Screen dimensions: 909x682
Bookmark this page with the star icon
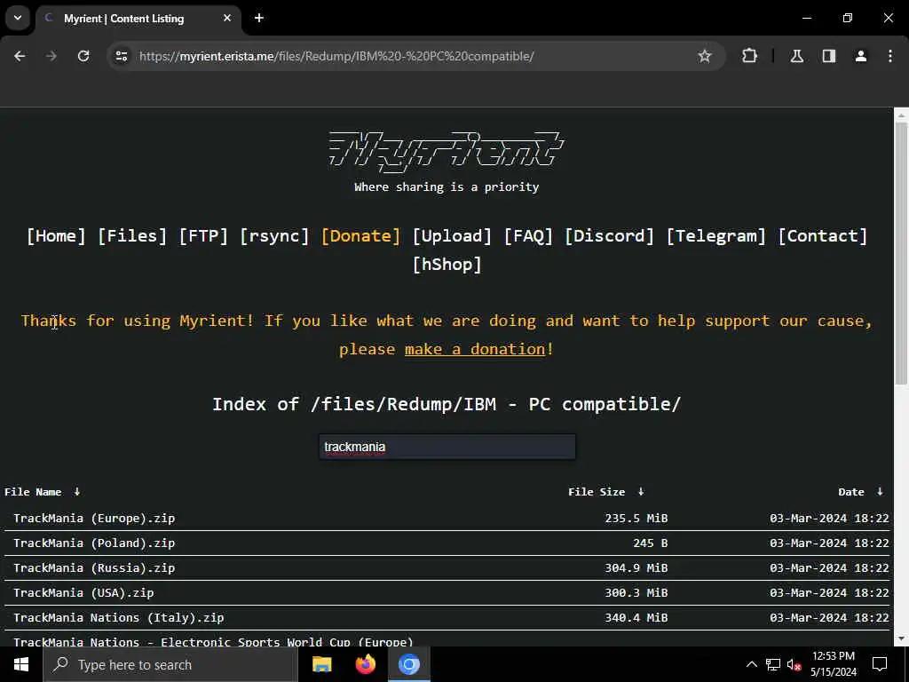click(x=704, y=56)
